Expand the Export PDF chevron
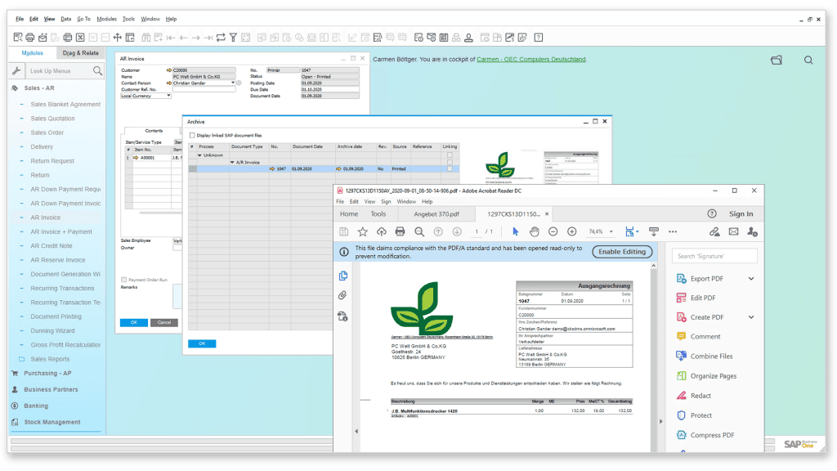 (x=751, y=279)
